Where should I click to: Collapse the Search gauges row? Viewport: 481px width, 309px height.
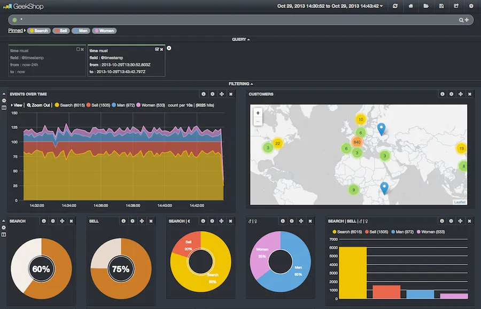point(4,221)
